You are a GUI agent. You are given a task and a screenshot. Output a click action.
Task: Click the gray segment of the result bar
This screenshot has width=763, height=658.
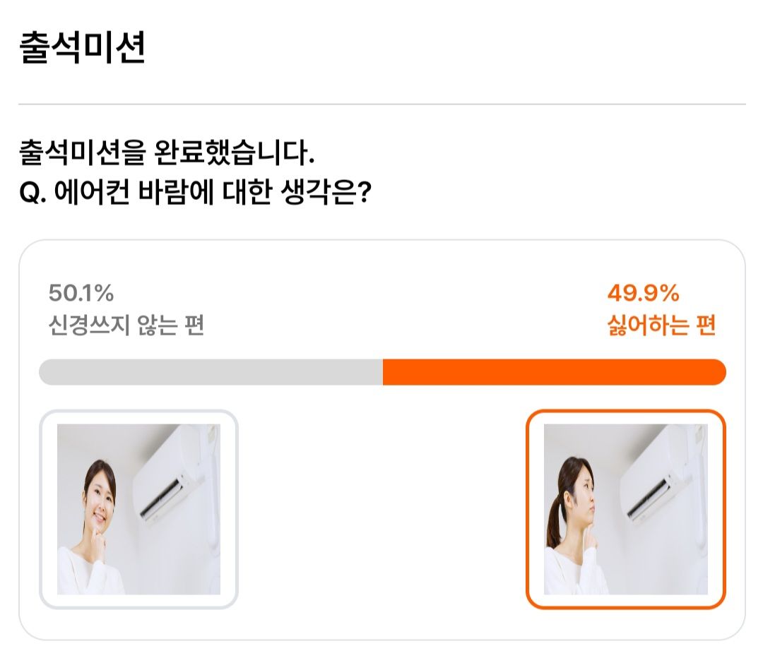pyautogui.click(x=211, y=372)
